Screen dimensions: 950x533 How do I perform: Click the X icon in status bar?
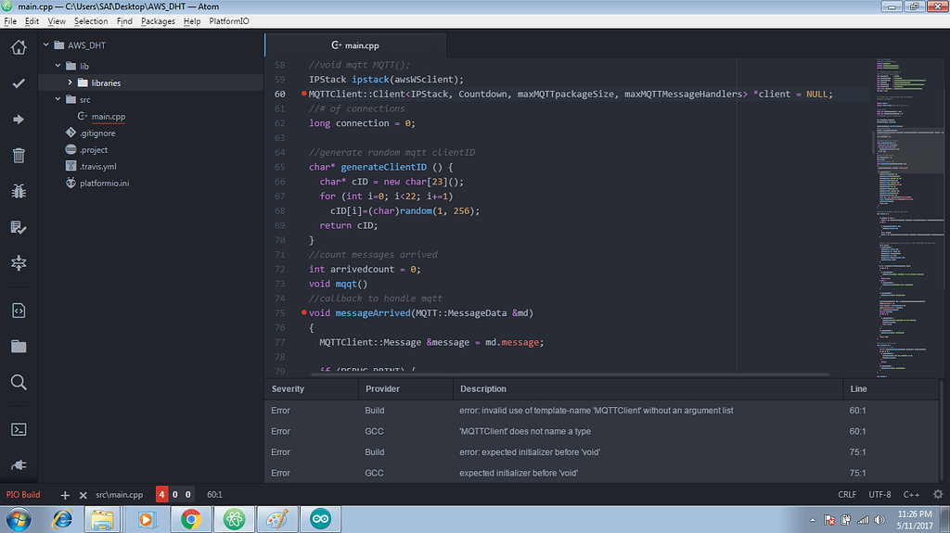pos(83,495)
